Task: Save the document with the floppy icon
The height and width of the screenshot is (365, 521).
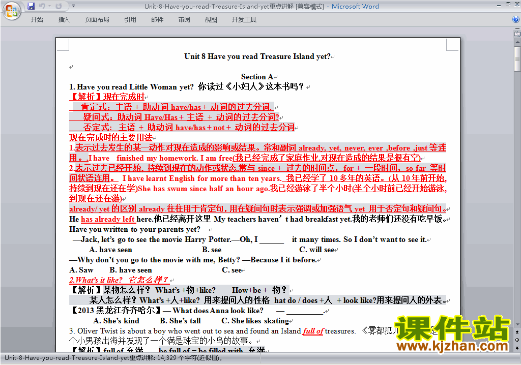Action: tap(31, 6)
